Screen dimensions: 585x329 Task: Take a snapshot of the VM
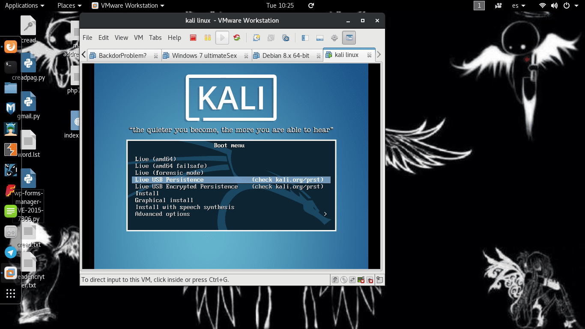[x=256, y=38]
